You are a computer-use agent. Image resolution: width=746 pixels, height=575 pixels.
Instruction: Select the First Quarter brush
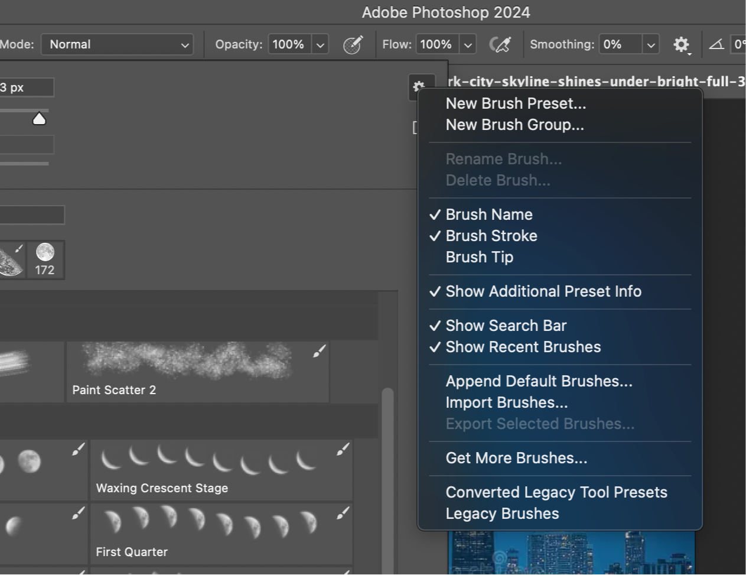221,534
